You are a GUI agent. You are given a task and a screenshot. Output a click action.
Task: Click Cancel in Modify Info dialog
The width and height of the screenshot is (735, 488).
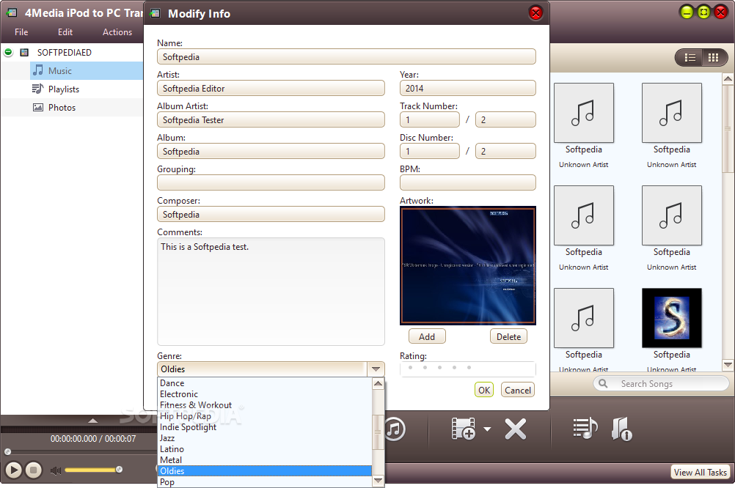coord(517,390)
